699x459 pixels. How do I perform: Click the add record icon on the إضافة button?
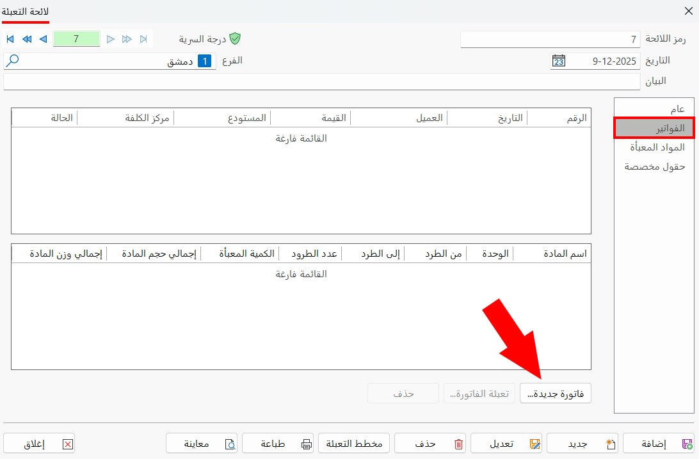[x=687, y=443]
